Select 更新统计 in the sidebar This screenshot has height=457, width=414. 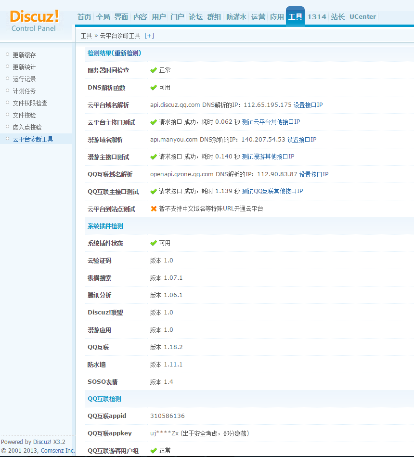pyautogui.click(x=24, y=67)
